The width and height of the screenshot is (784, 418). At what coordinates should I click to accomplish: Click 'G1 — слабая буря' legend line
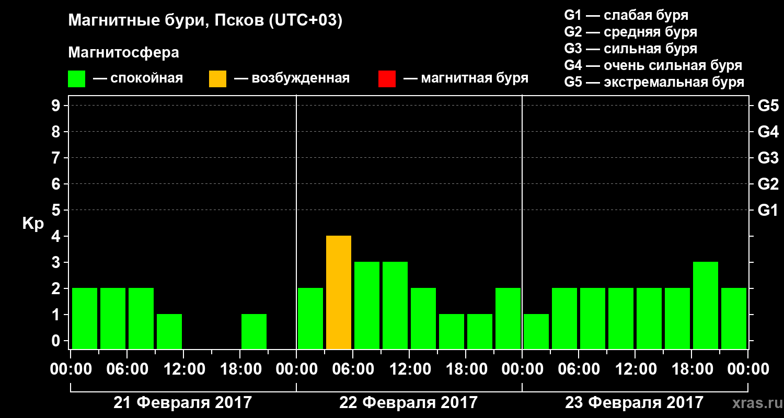tap(626, 15)
